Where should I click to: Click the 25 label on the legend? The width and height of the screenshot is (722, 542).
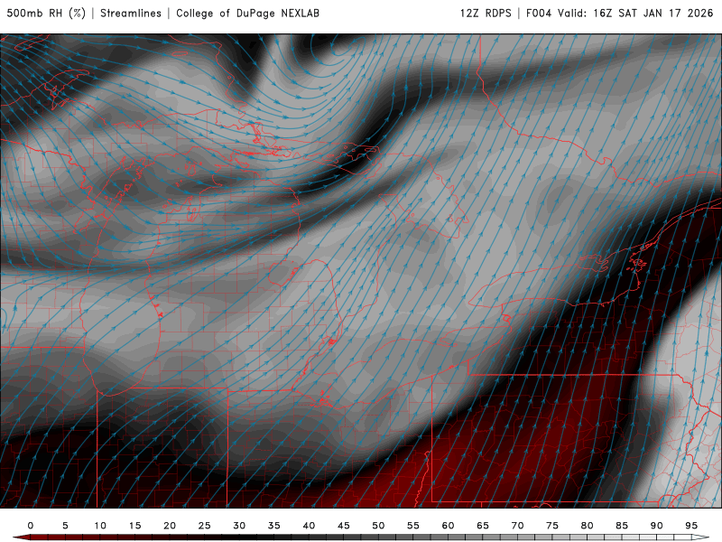(x=205, y=526)
